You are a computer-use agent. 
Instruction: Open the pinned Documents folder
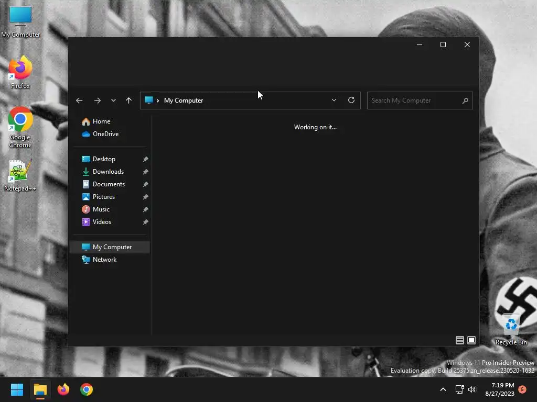tap(103, 184)
